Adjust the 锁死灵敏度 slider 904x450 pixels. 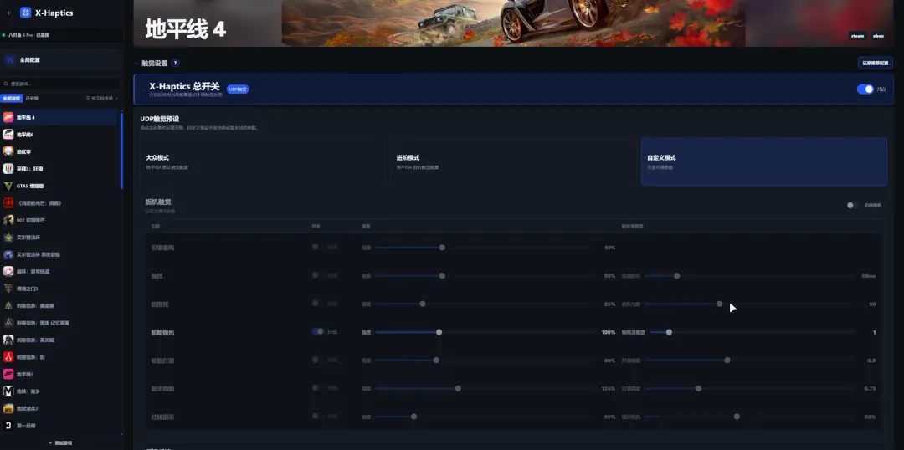(669, 332)
